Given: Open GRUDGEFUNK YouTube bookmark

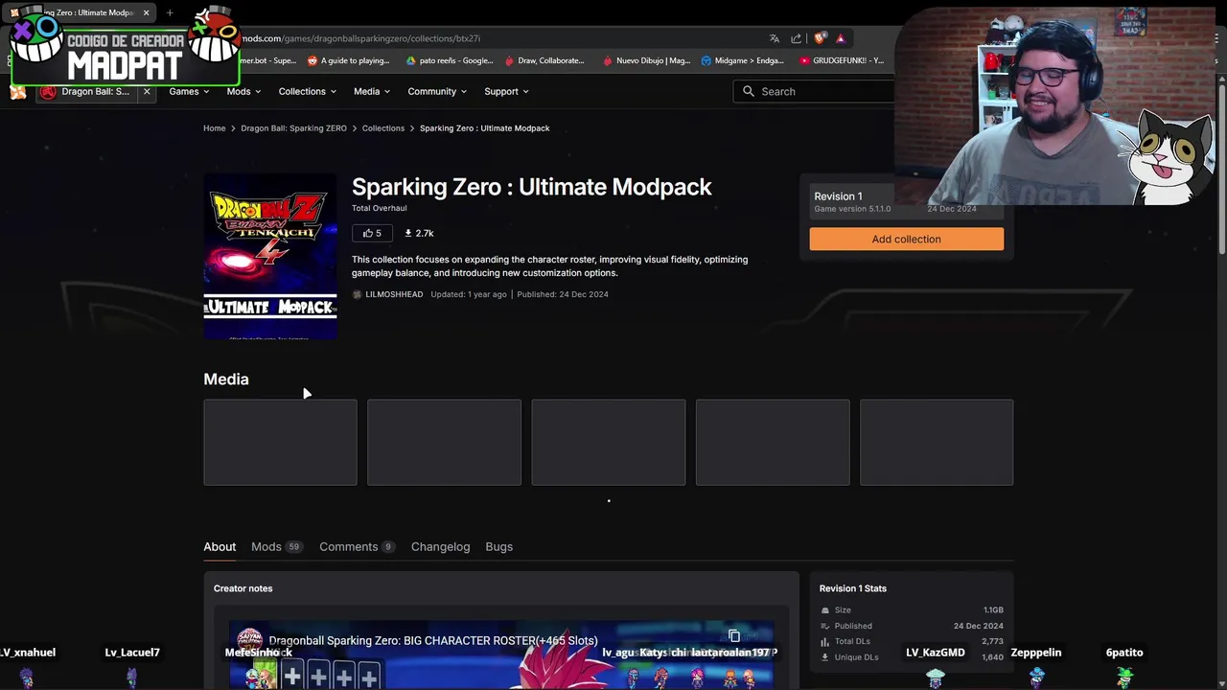Looking at the screenshot, I should tap(841, 60).
